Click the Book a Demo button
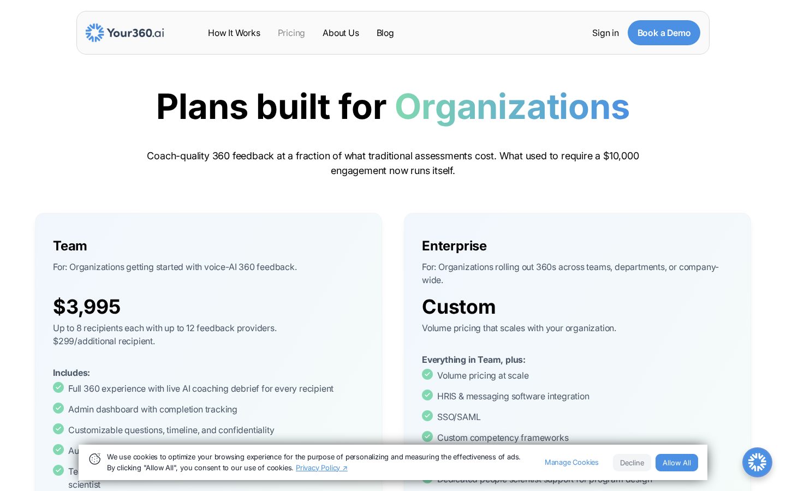Viewport: 786px width, 491px height. [664, 33]
